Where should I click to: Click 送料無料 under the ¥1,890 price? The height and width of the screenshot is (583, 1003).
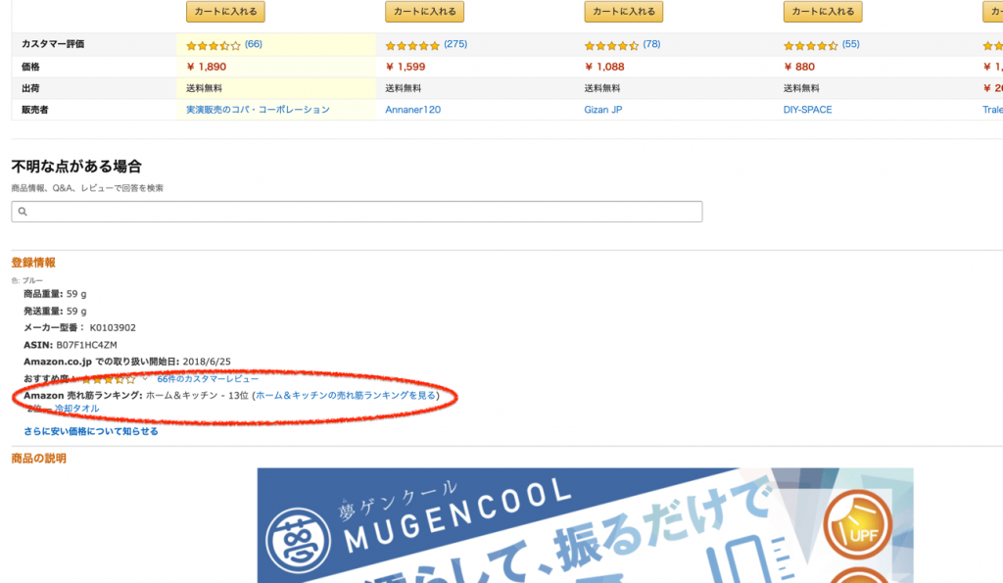(204, 88)
